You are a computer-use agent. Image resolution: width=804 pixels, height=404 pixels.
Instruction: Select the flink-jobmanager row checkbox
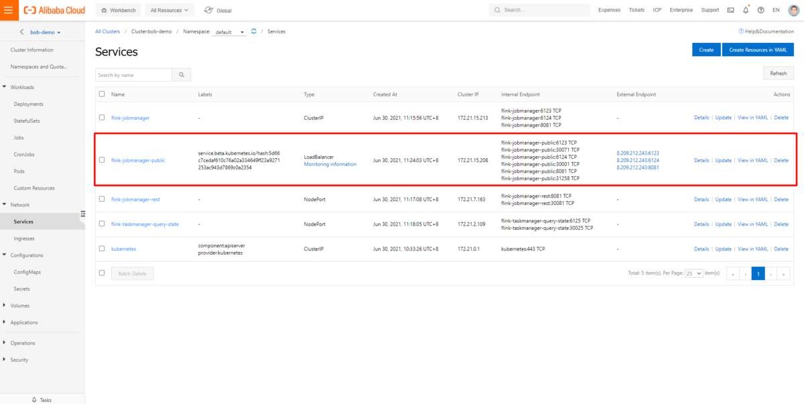[x=102, y=117]
